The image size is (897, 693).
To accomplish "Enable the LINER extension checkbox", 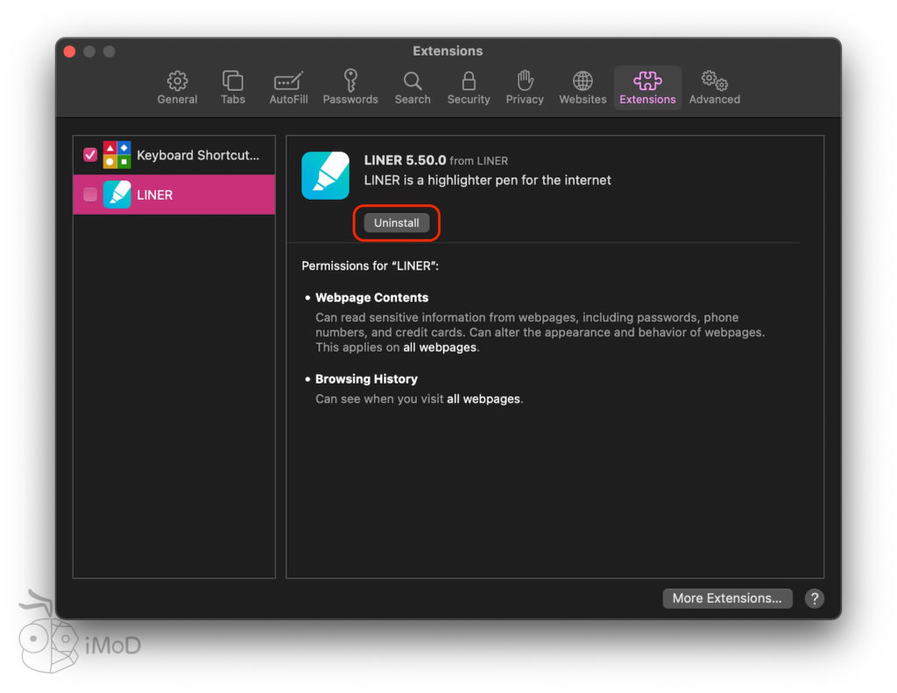I will pos(90,194).
